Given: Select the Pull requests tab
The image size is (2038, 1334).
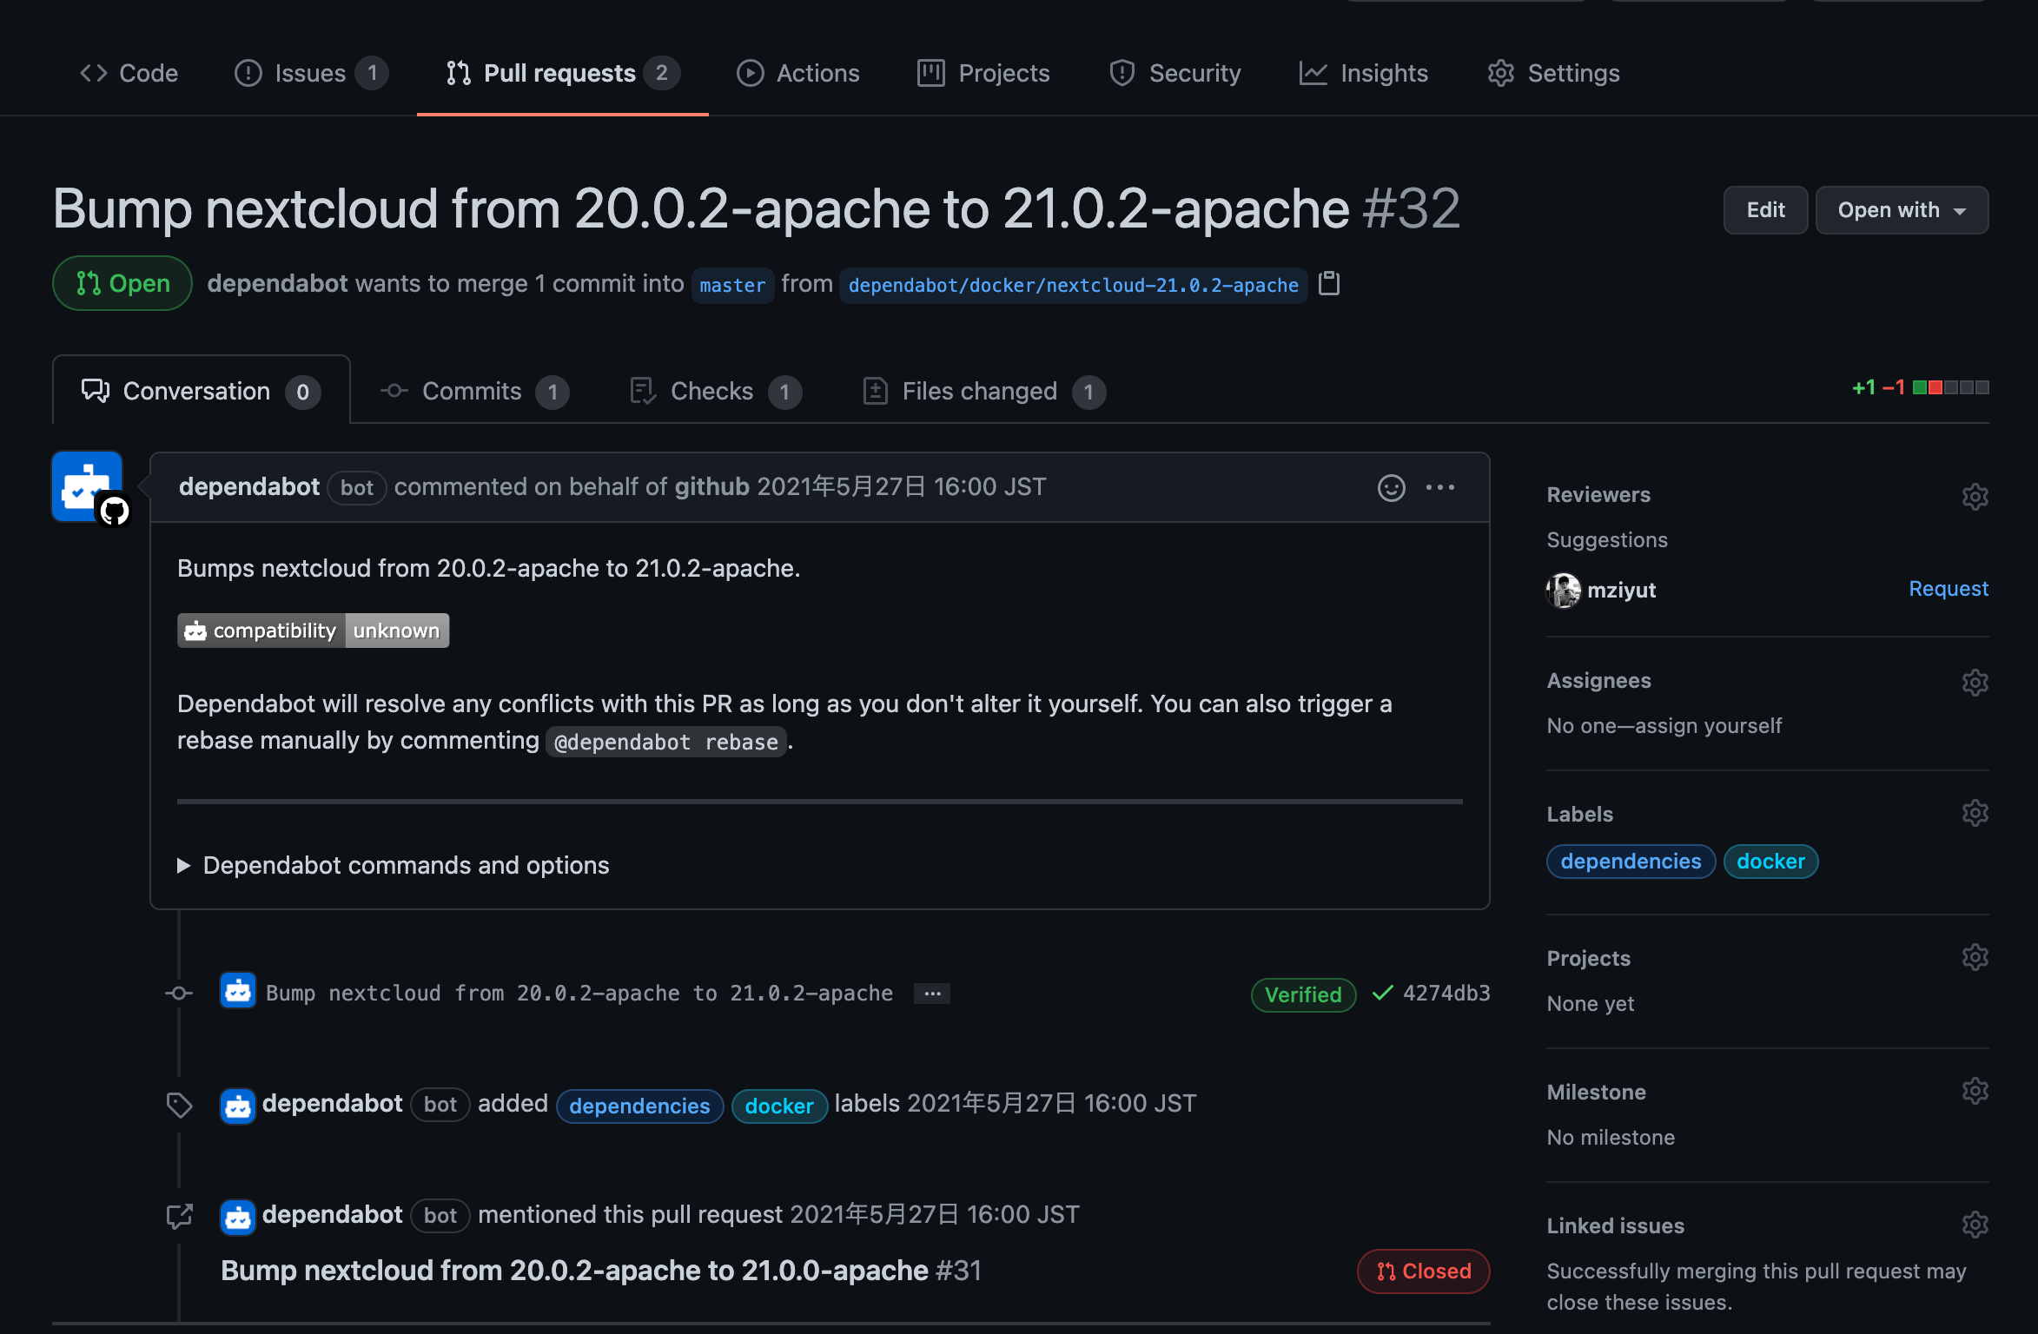Looking at the screenshot, I should tap(562, 73).
